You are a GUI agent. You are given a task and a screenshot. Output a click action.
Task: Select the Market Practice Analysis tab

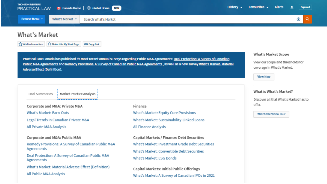coord(78,94)
